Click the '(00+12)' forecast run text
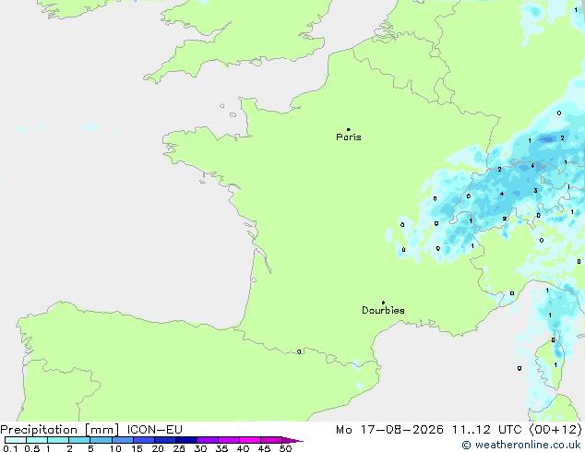The width and height of the screenshot is (585, 452). (555, 430)
